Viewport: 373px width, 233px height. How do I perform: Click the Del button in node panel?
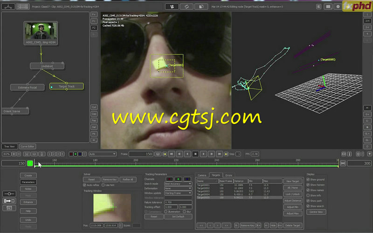pyautogui.click(x=94, y=127)
